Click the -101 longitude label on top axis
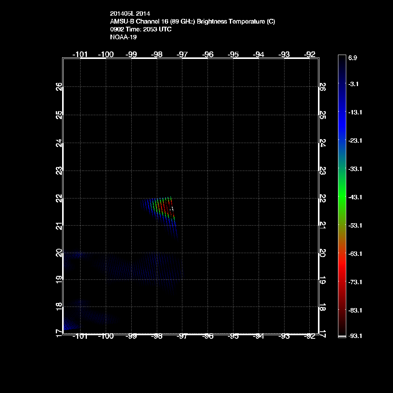 [81, 54]
